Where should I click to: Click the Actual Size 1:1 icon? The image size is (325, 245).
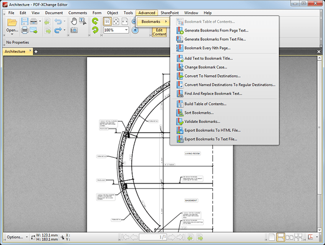(x=107, y=21)
